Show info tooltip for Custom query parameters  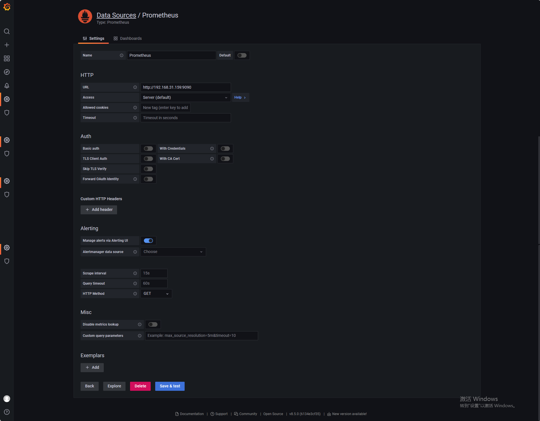[x=140, y=336]
